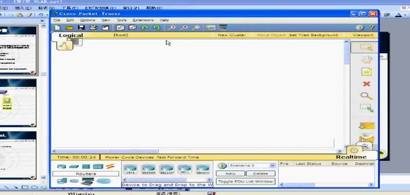
Task: Open the Edit menu
Action: tap(70, 20)
